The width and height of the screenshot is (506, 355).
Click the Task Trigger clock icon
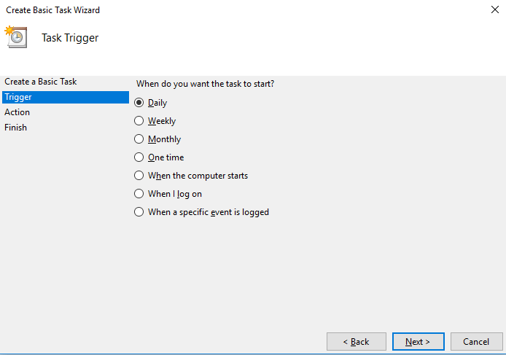[16, 37]
